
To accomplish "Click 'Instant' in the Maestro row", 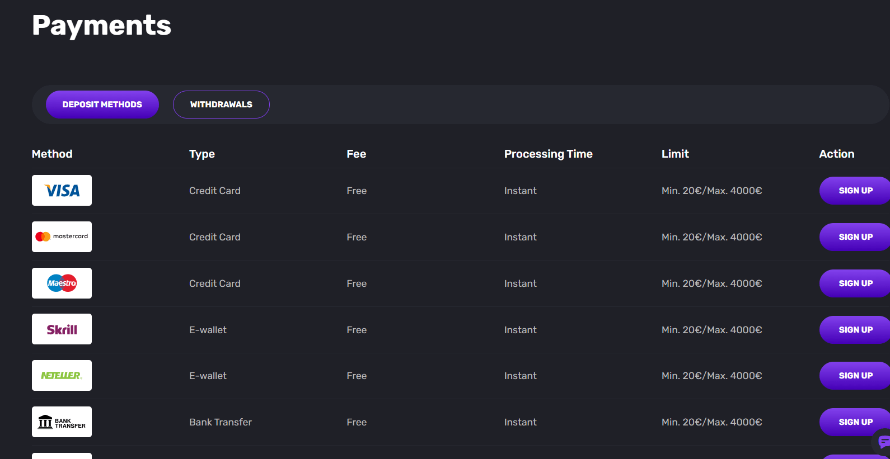I will [x=520, y=283].
